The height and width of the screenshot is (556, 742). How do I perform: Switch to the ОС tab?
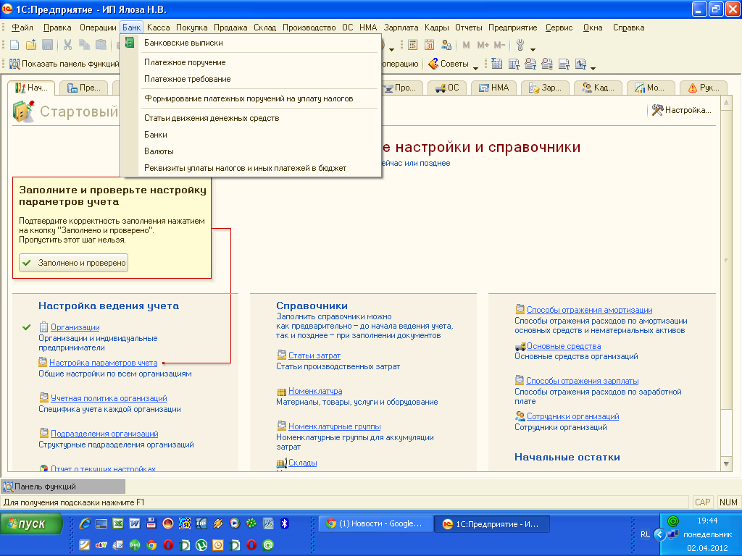447,88
